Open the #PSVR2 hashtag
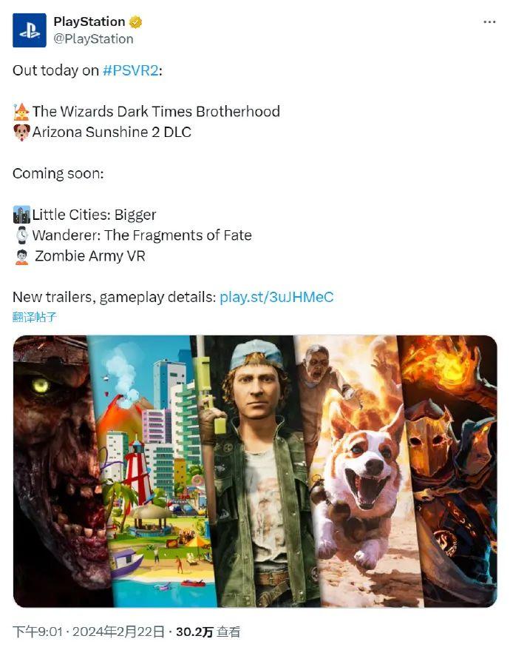The height and width of the screenshot is (653, 510). click(131, 70)
